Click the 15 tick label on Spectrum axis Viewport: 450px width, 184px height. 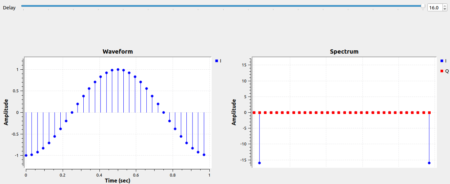pos(245,65)
